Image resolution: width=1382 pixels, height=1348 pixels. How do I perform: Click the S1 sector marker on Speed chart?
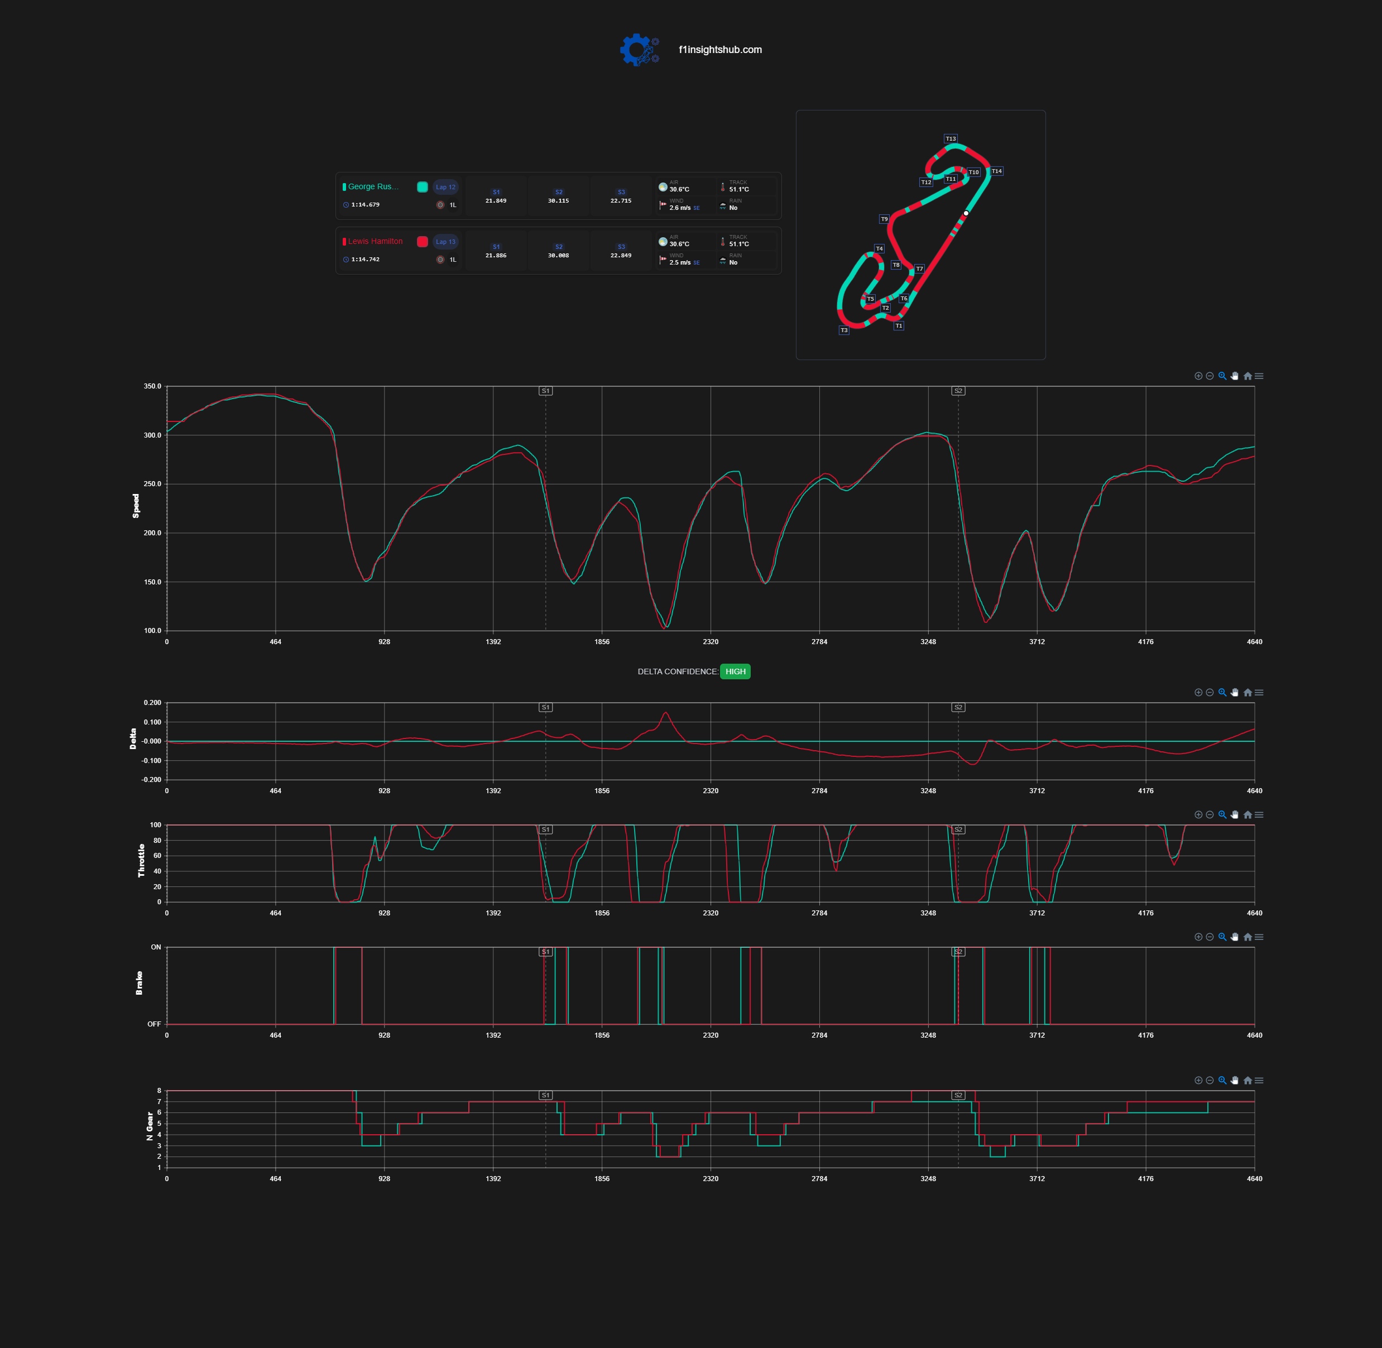click(x=545, y=391)
